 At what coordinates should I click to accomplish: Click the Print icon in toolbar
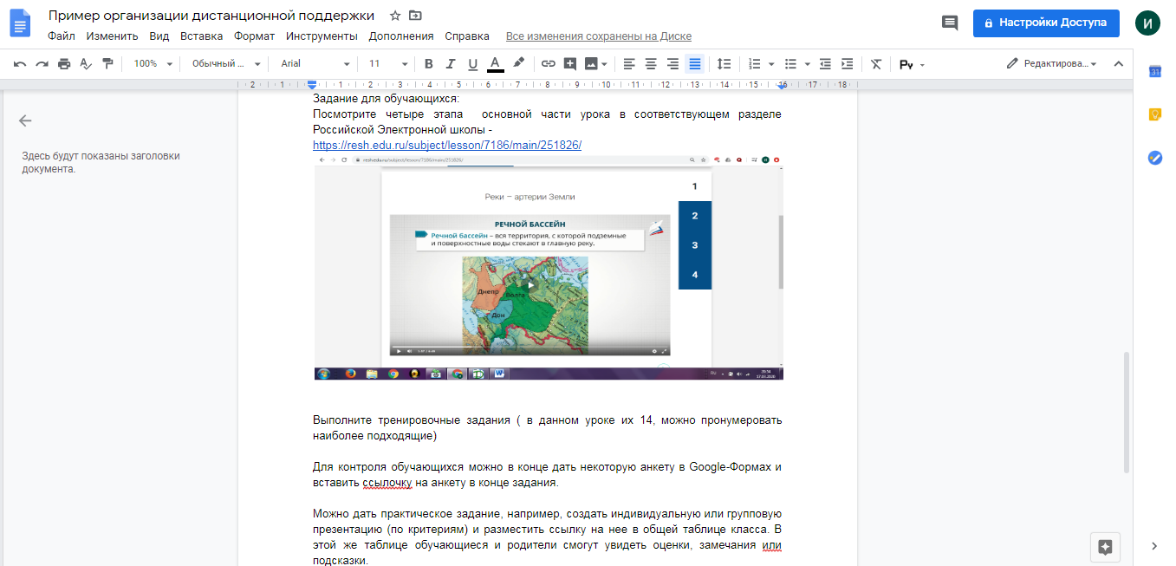point(64,64)
